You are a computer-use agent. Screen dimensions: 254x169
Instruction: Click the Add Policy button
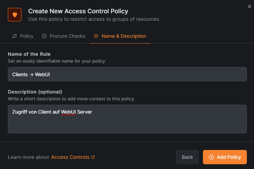(224, 157)
